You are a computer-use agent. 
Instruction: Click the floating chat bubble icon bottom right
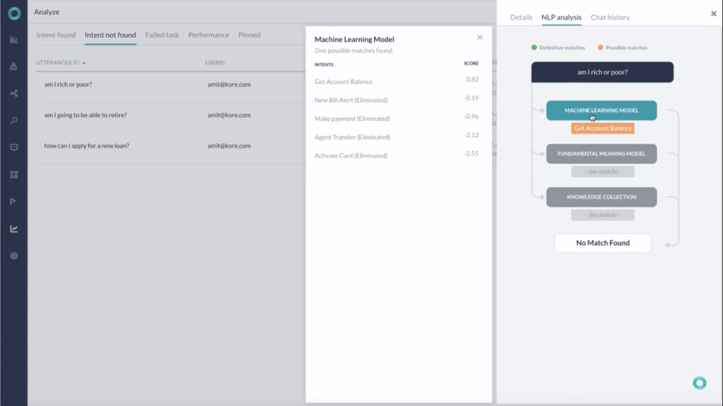[699, 383]
